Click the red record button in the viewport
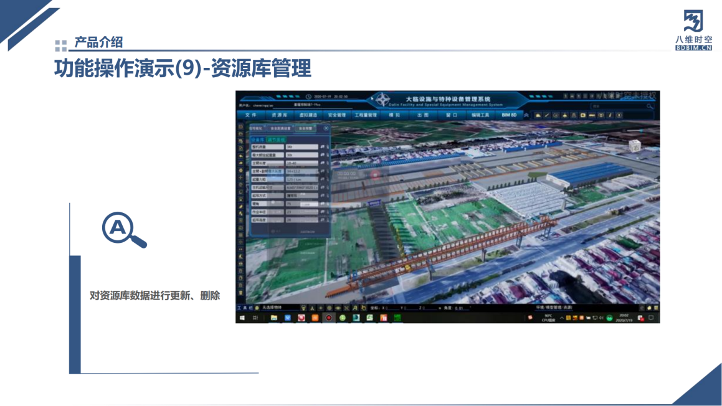The width and height of the screenshot is (722, 406). [x=375, y=175]
